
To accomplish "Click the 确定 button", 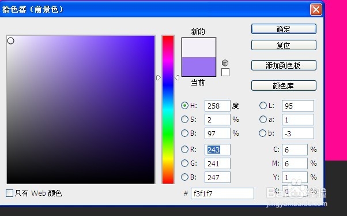I will (284, 29).
